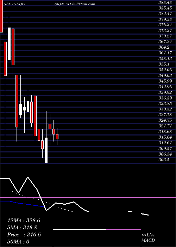Click the <<Live MACD label

[x=148, y=238]
